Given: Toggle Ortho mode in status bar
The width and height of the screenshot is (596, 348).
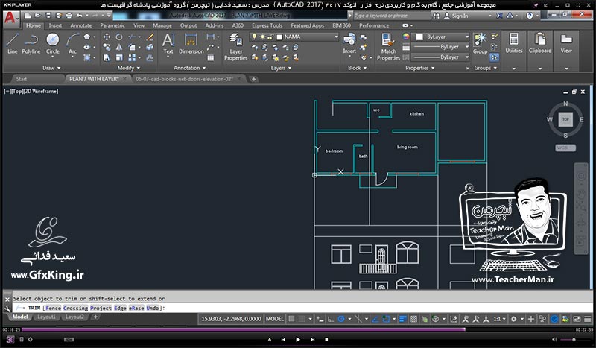Looking at the screenshot, I should pyautogui.click(x=331, y=319).
